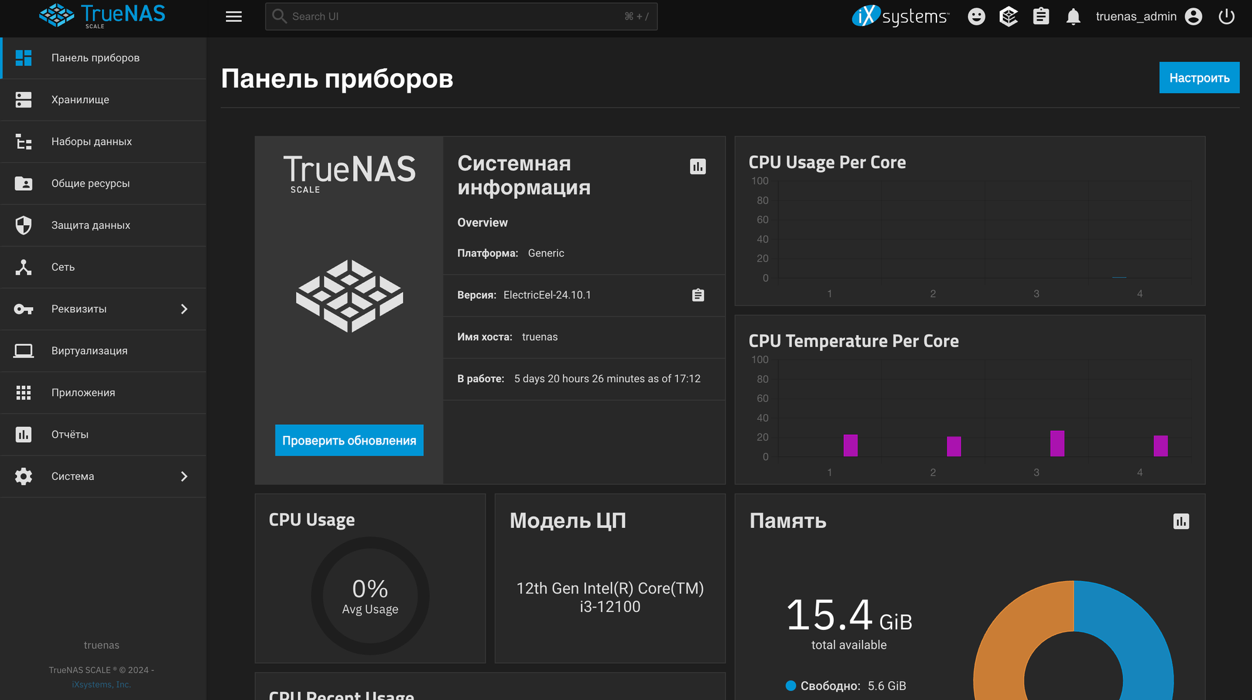Click core 1 temperature bar

850,445
